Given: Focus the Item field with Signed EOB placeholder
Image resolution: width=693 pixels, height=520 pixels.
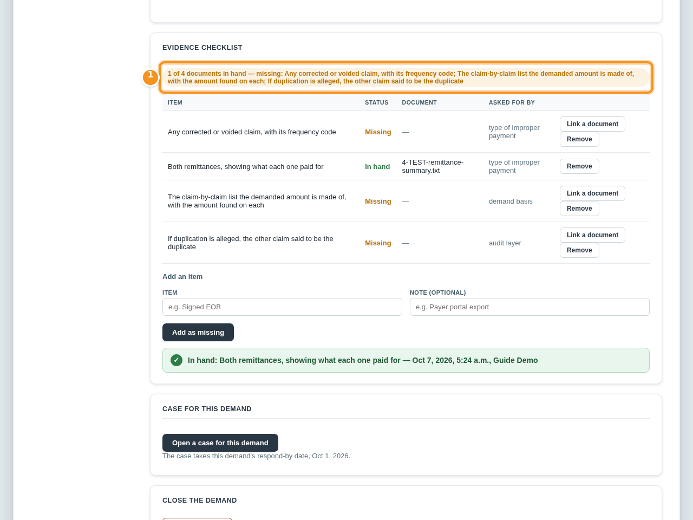Looking at the screenshot, I should [x=282, y=307].
